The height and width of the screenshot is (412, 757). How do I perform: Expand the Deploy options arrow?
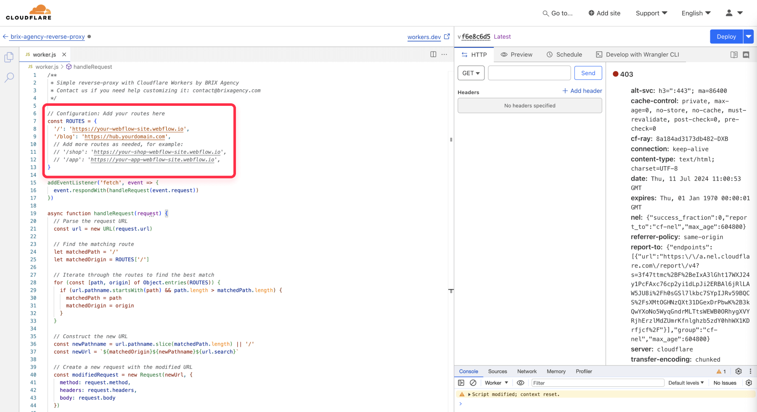(x=749, y=37)
